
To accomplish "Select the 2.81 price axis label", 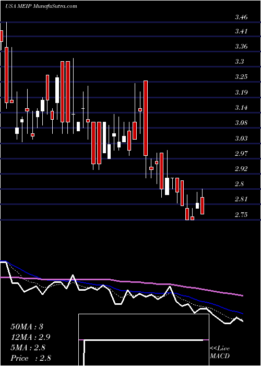I will tap(241, 199).
